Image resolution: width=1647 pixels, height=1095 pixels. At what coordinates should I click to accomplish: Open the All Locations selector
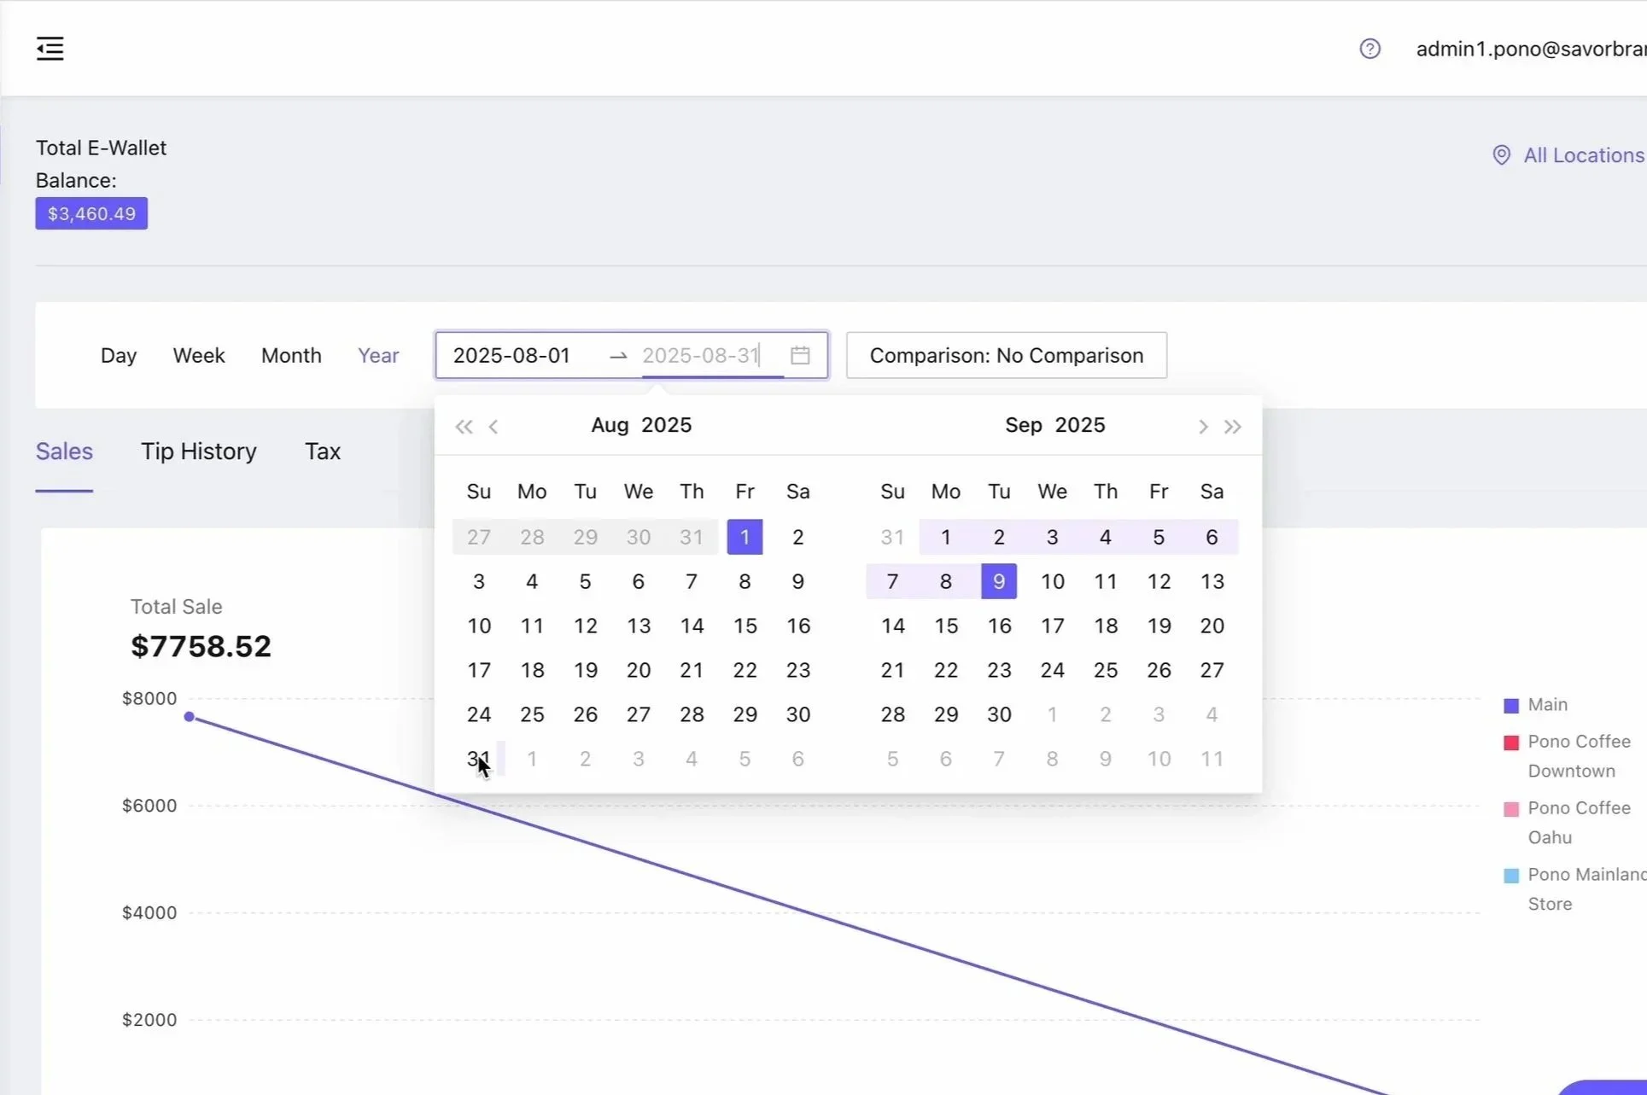tap(1582, 155)
